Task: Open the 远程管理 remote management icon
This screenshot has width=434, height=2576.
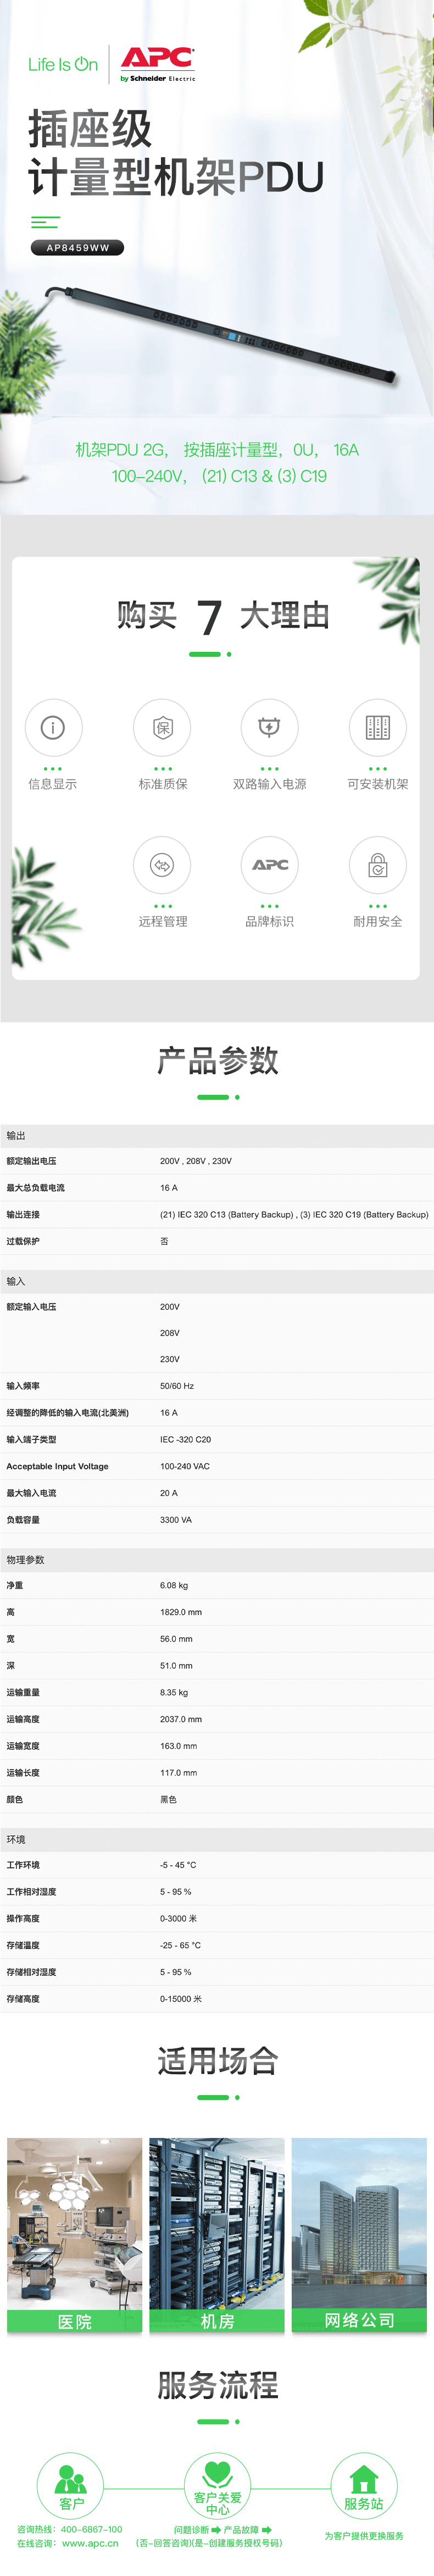Action: [162, 864]
